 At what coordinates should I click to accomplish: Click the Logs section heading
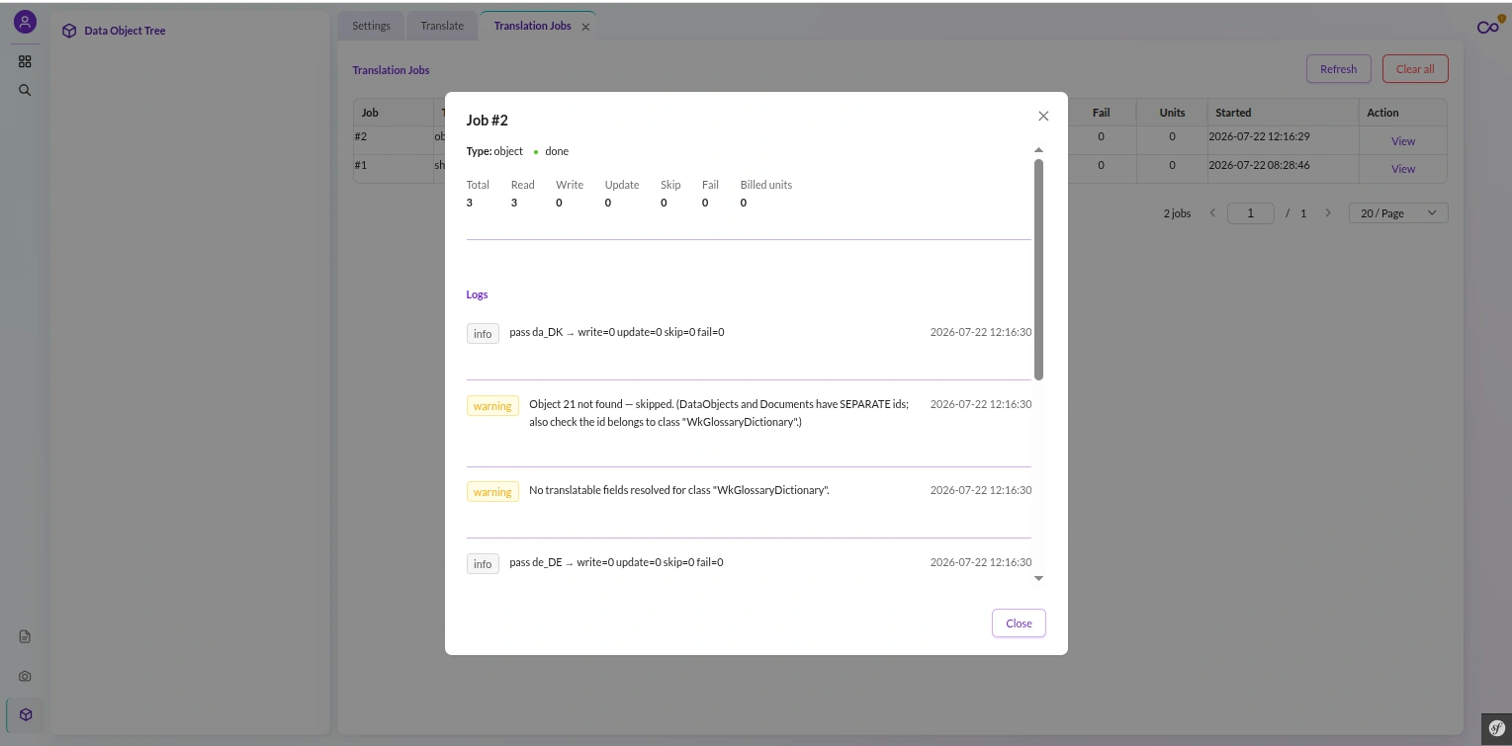click(x=477, y=294)
